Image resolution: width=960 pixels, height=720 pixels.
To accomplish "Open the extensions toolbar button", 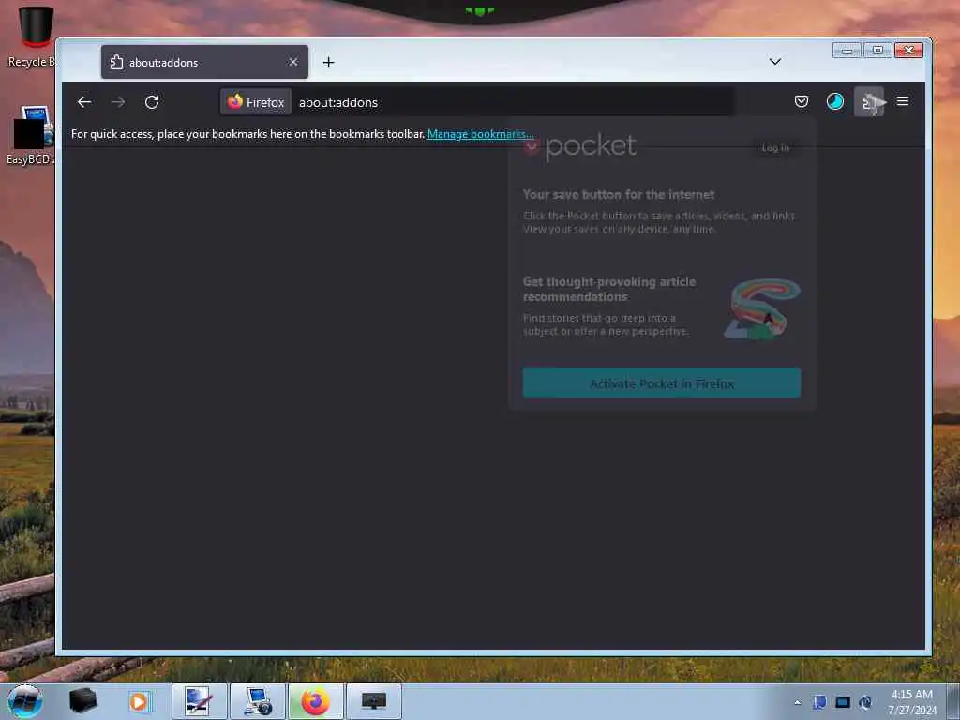I will coord(869,101).
